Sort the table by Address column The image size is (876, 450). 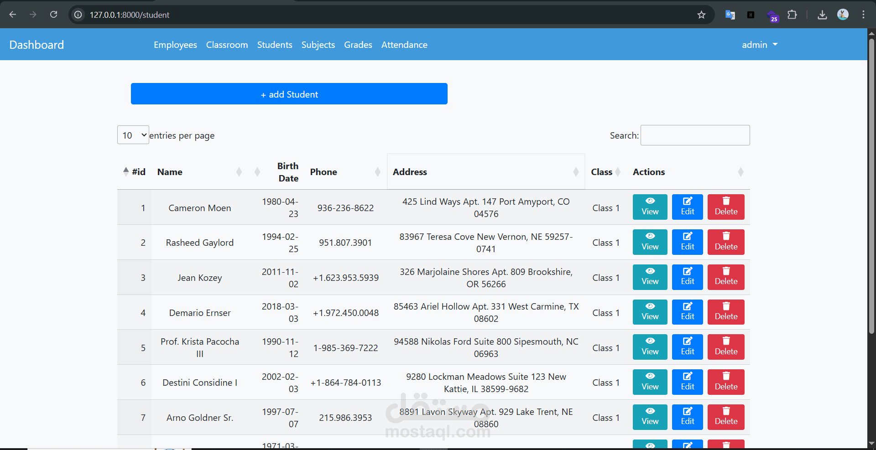click(x=486, y=172)
